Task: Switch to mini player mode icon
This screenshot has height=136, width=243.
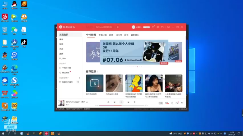Action: click(169, 27)
